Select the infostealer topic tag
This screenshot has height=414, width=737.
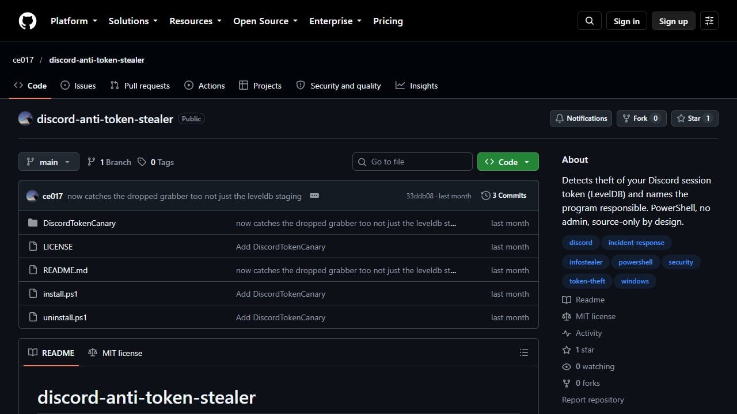point(586,262)
